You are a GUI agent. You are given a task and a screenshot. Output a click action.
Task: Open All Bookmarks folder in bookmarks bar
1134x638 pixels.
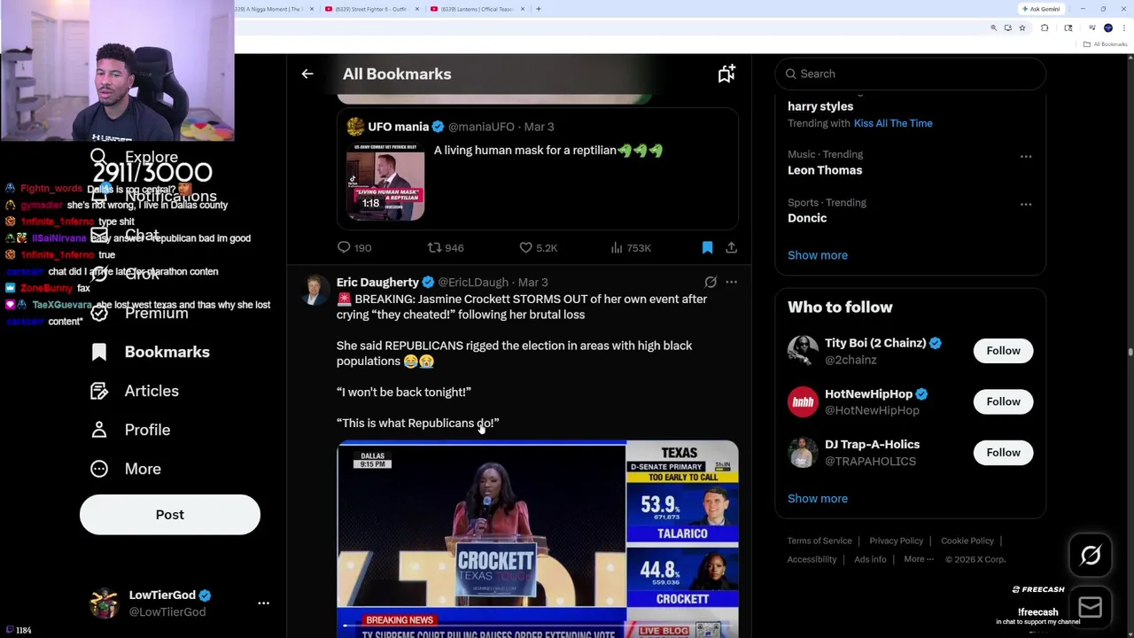tap(1107, 44)
